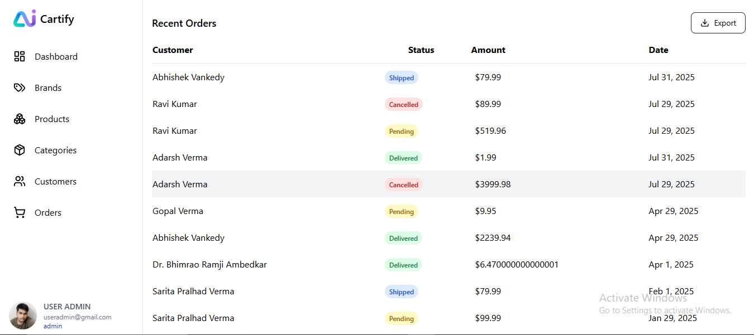Click the Amount column header
This screenshot has height=335, width=754.
(x=488, y=50)
